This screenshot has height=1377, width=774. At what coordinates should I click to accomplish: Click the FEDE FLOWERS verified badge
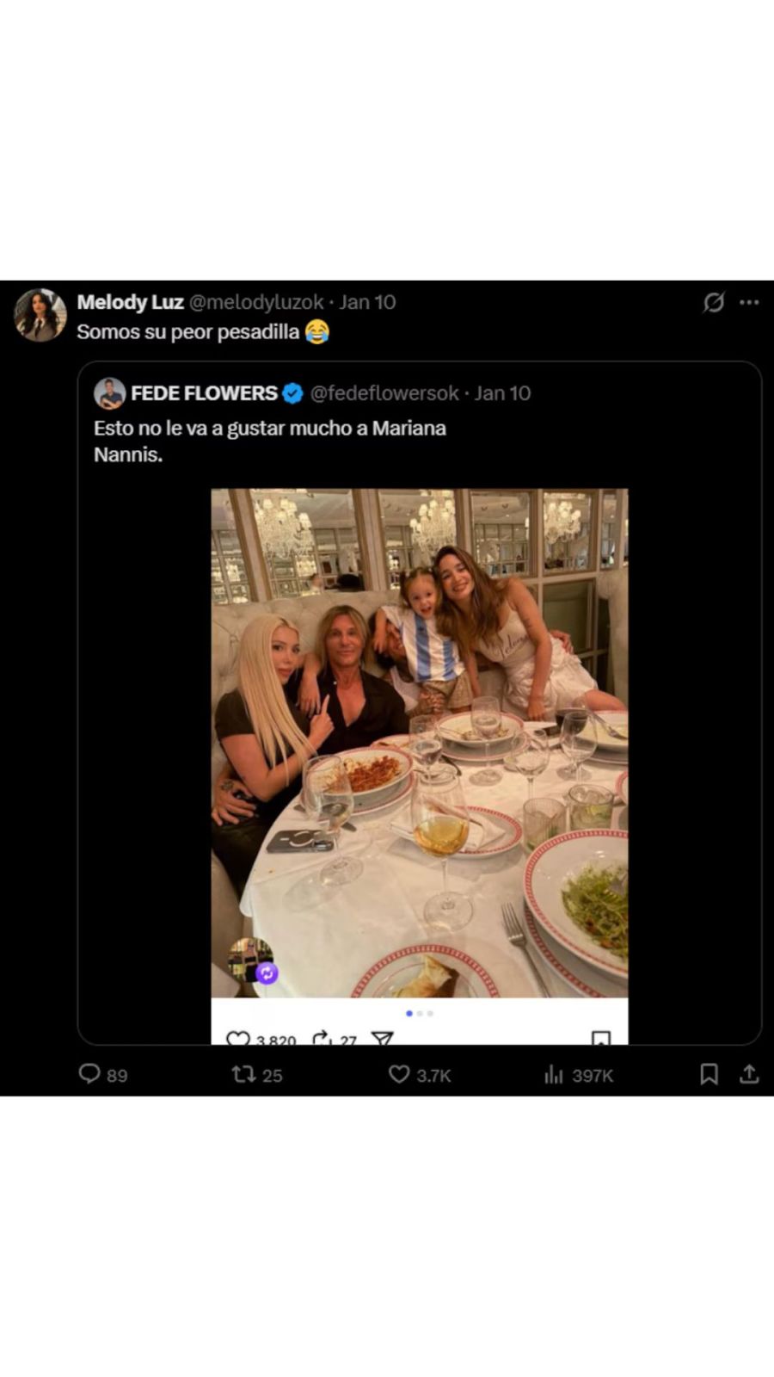pyautogui.click(x=292, y=393)
